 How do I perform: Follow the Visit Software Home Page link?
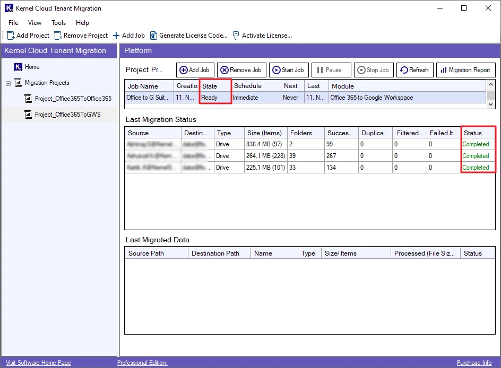(38, 363)
